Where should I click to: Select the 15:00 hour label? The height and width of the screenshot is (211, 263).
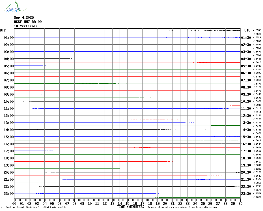click(x=9, y=137)
